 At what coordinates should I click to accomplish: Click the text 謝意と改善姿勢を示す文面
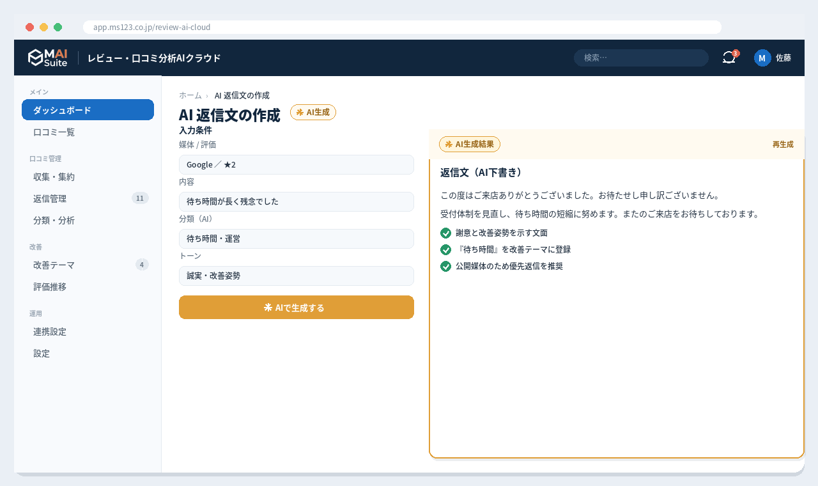[x=502, y=233]
